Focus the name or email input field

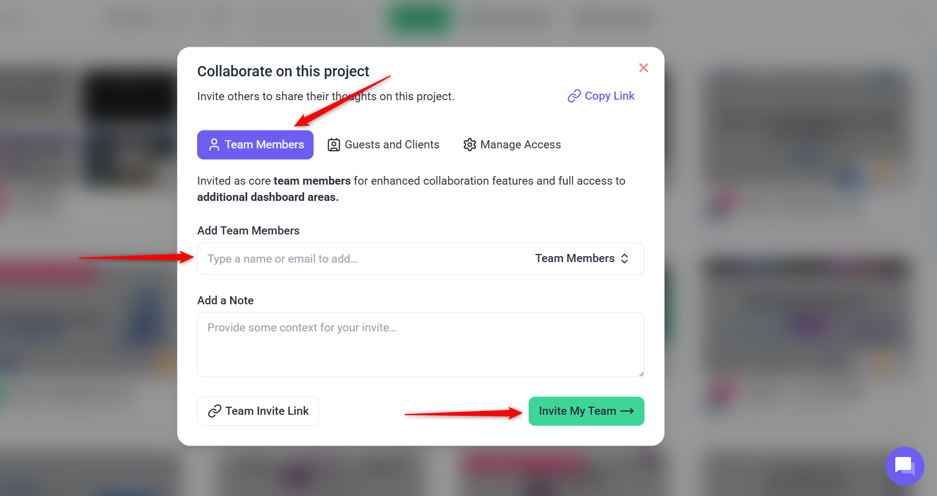coord(357,259)
